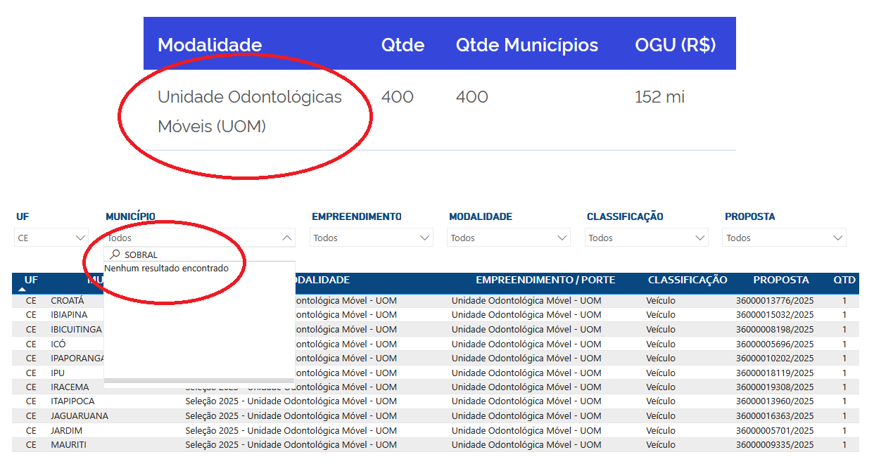Click the OGU (R$) header in summary table

coord(675,45)
